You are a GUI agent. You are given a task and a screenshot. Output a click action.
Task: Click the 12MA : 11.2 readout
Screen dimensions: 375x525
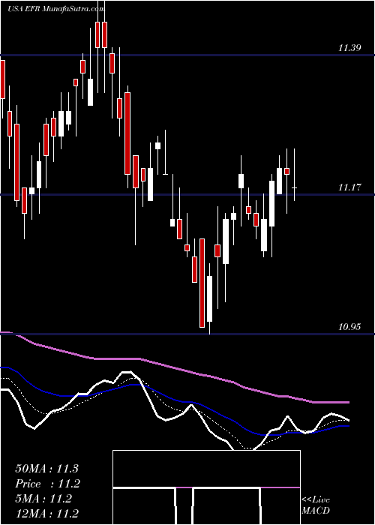click(x=46, y=513)
